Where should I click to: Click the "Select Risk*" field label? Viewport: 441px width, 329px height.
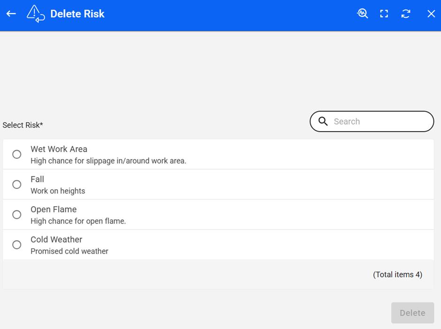(x=23, y=125)
